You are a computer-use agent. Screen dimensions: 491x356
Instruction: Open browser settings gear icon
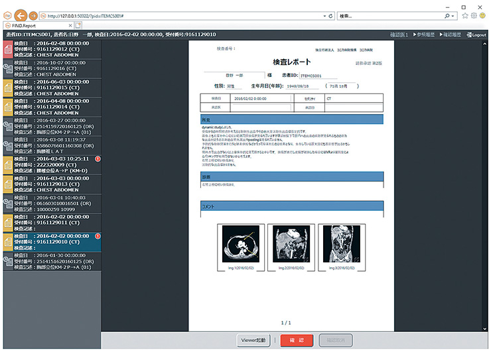click(474, 15)
